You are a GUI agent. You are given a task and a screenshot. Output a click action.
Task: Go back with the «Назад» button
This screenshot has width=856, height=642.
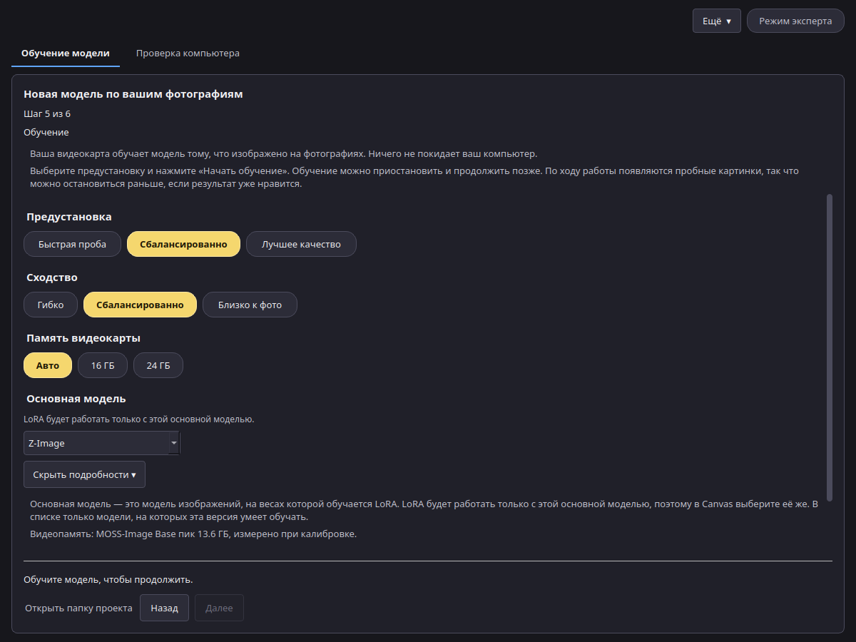164,608
